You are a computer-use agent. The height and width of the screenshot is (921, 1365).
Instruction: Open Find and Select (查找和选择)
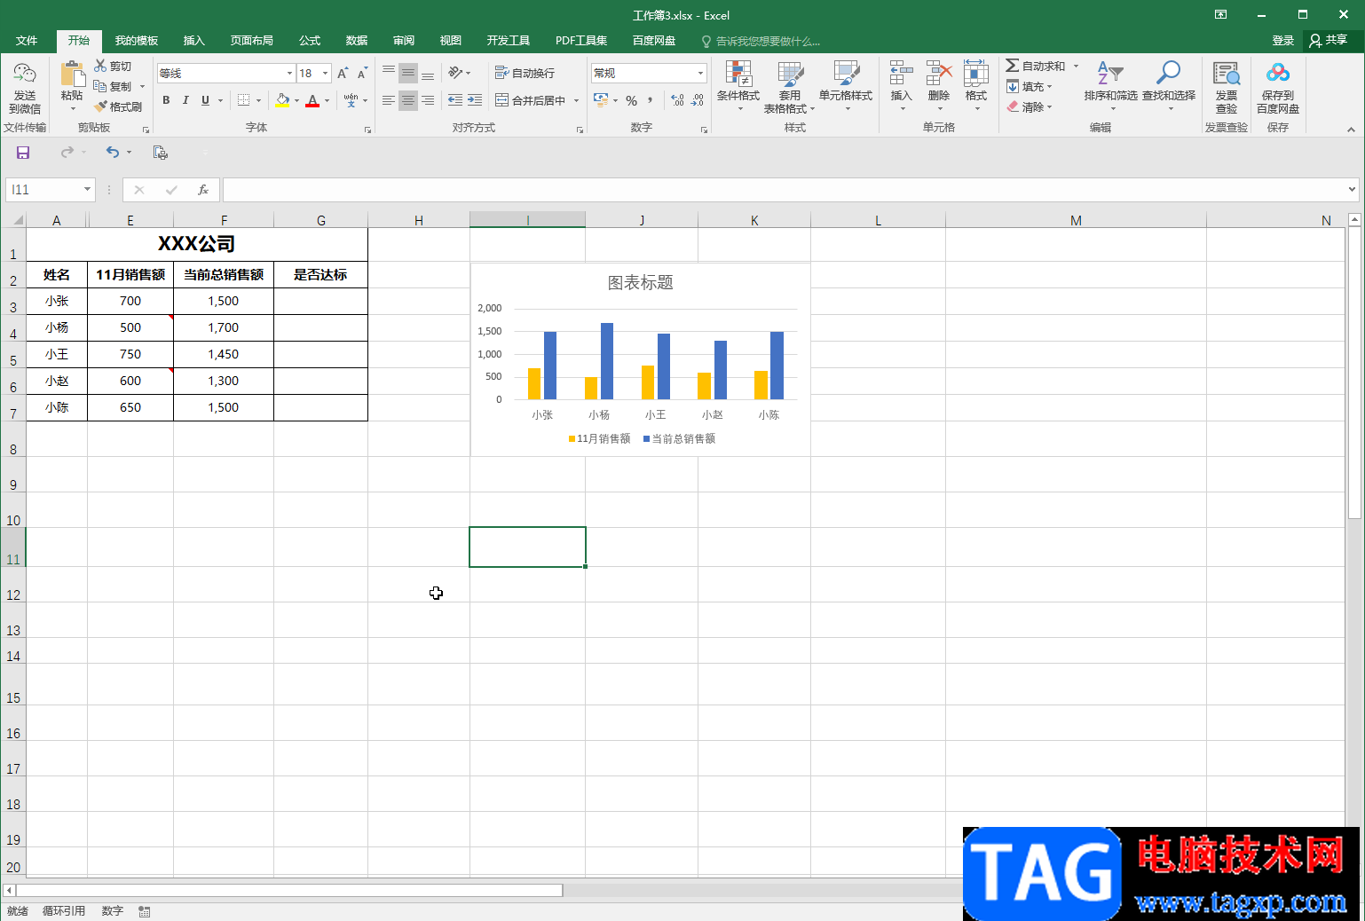click(1169, 87)
